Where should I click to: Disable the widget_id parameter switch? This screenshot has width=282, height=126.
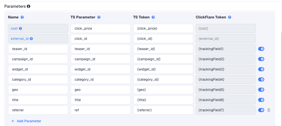(x=261, y=69)
